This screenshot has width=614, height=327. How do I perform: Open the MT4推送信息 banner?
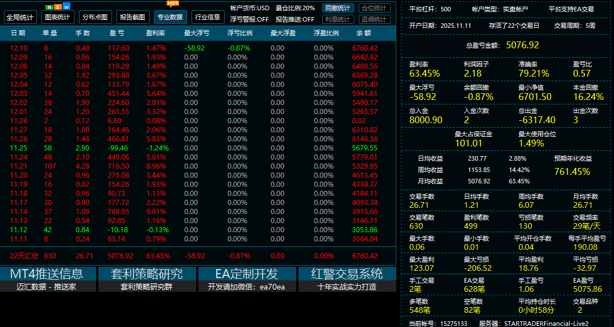pos(47,274)
